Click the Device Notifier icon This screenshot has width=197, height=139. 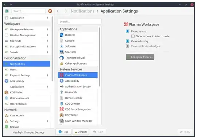[x=62, y=98]
